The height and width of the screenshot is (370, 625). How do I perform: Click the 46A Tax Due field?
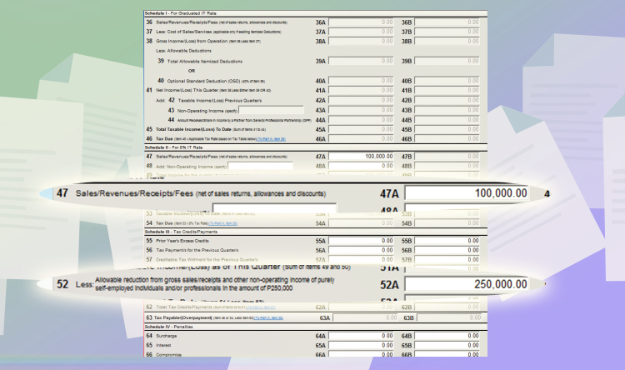point(361,138)
